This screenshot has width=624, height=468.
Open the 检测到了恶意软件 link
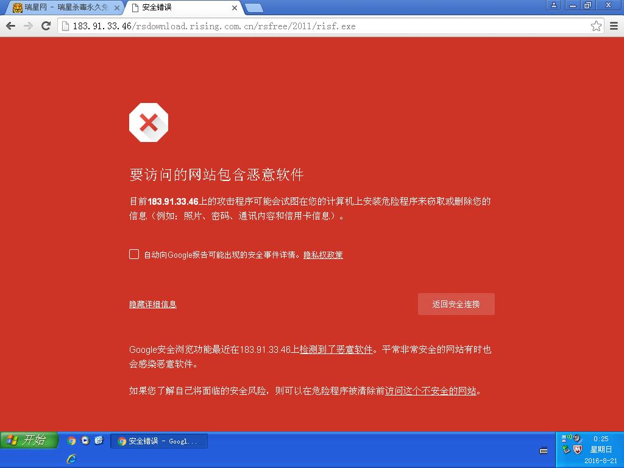tap(336, 349)
